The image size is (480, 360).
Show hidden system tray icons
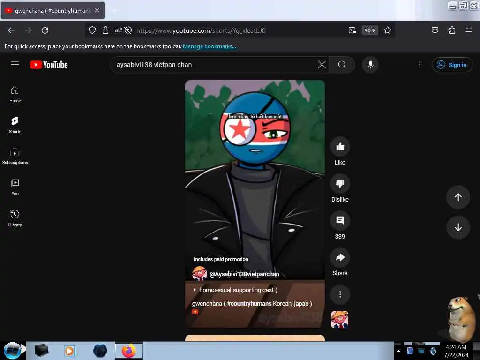[x=398, y=351]
